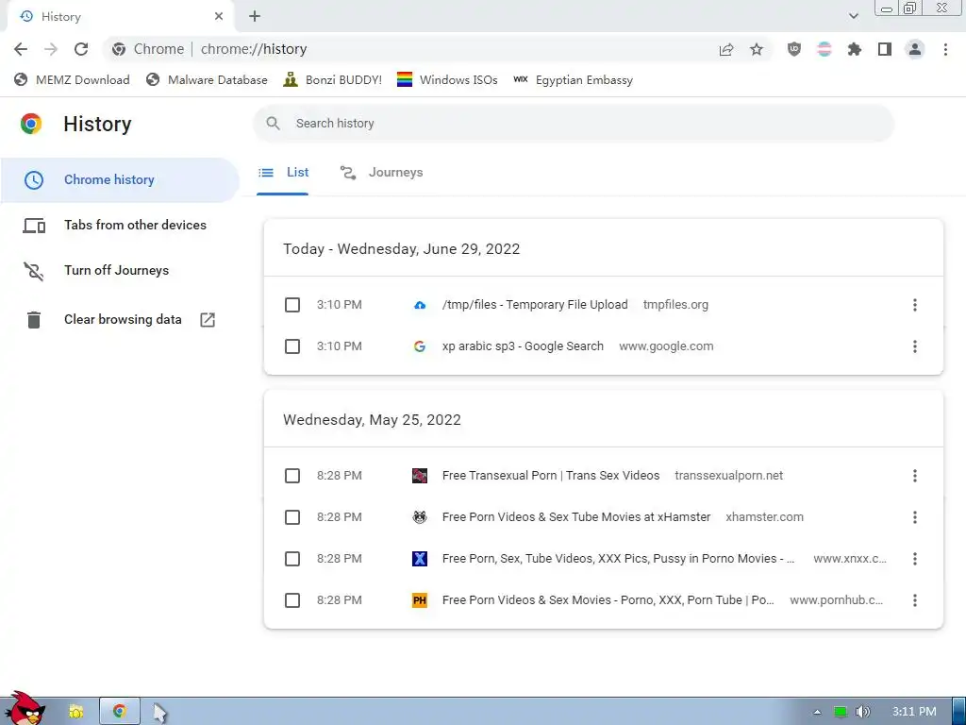The height and width of the screenshot is (725, 966).
Task: Go back using the browser back arrow
Action: (x=21, y=49)
